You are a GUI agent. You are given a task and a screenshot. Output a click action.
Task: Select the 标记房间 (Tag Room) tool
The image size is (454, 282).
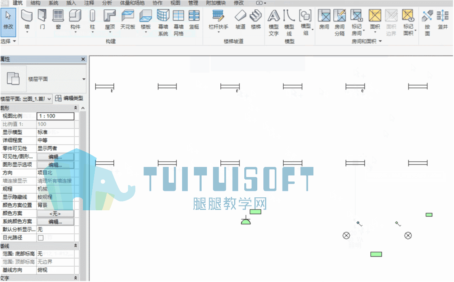[357, 23]
